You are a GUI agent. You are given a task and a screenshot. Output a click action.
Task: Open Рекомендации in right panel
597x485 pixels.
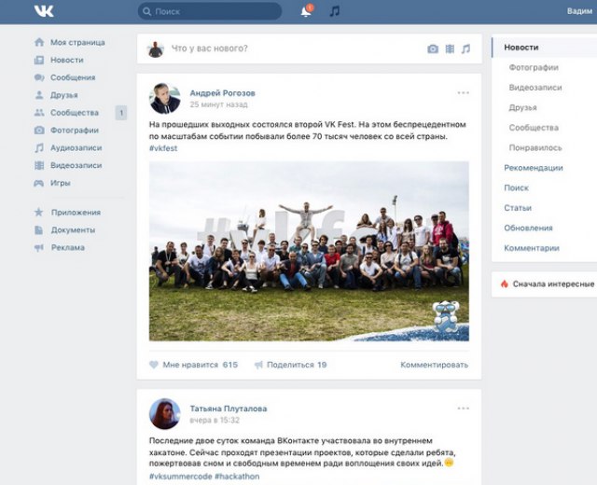point(534,168)
